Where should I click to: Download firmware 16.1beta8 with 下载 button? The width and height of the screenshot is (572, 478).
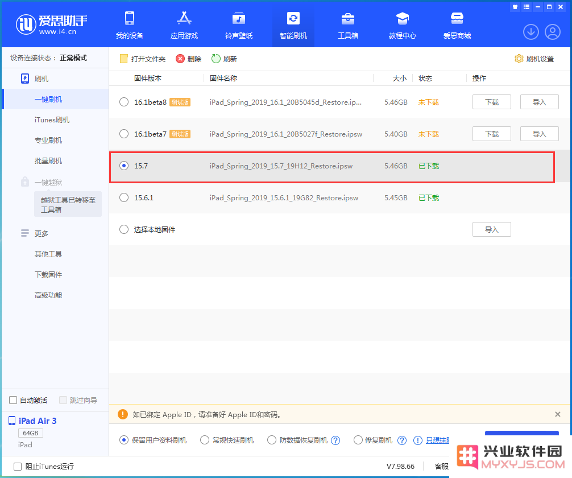pyautogui.click(x=492, y=102)
